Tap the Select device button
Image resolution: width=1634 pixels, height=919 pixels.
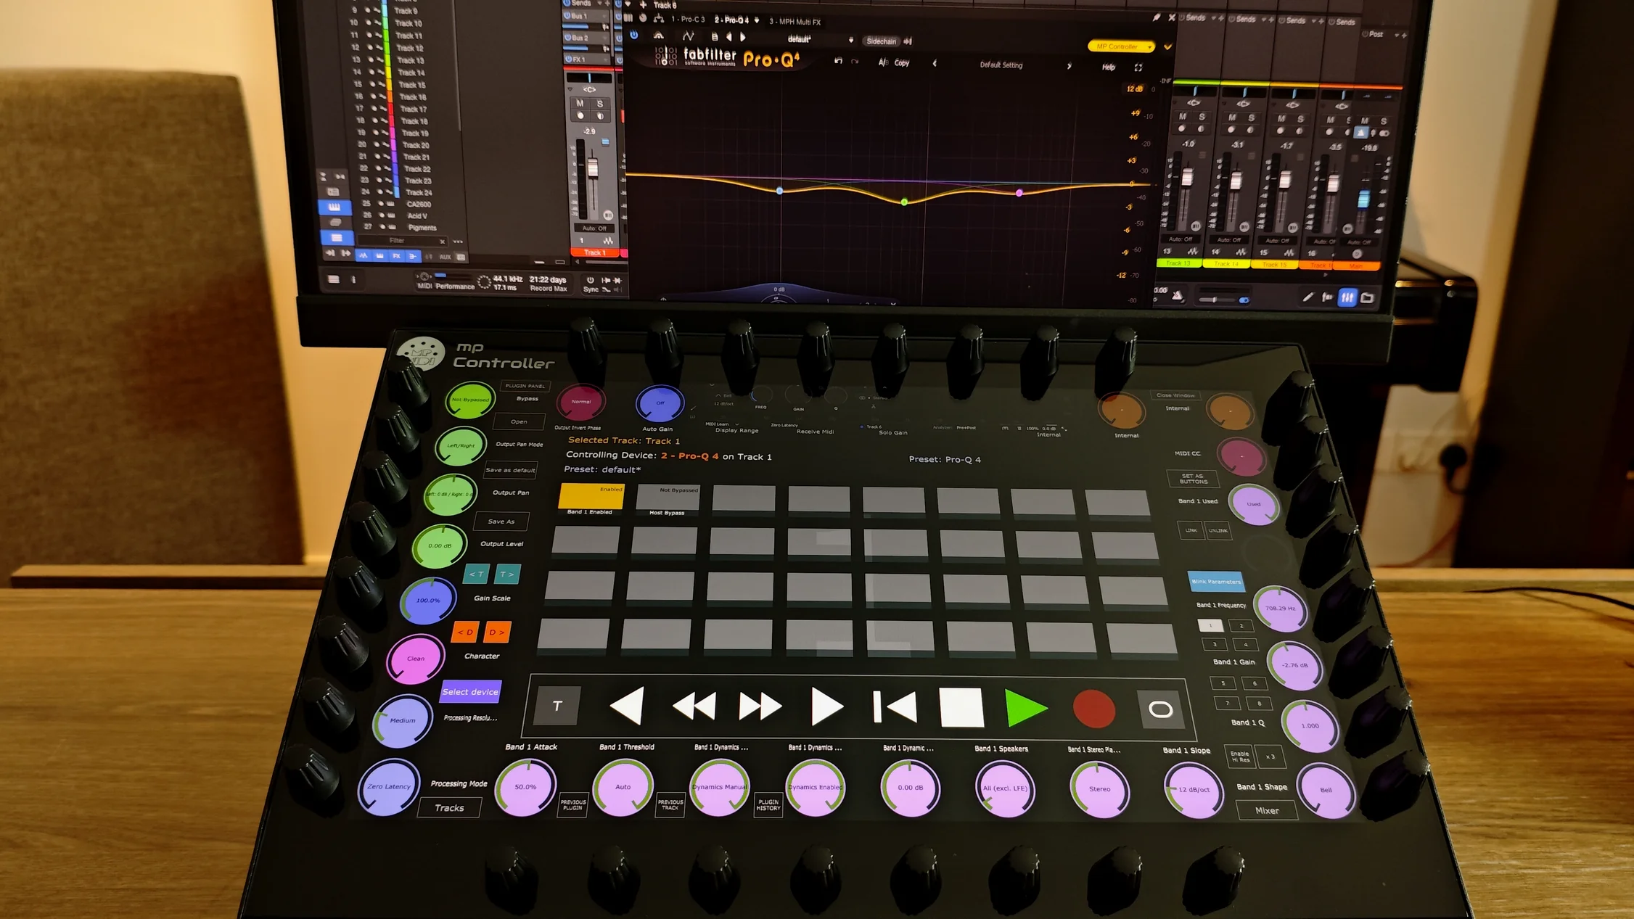click(x=470, y=692)
